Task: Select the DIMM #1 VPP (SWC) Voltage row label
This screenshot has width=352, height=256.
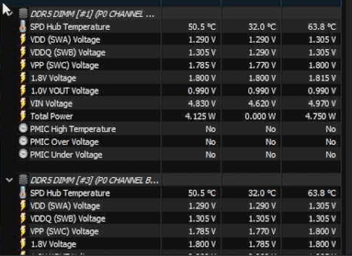Action: coord(64,65)
